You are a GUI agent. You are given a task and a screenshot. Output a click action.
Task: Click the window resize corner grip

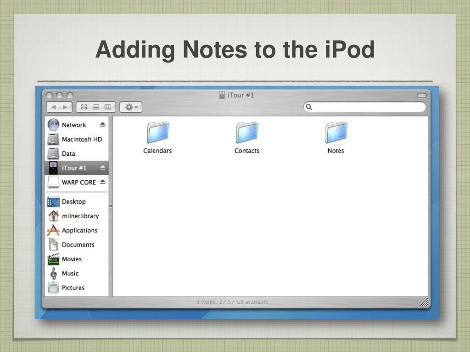point(425,302)
